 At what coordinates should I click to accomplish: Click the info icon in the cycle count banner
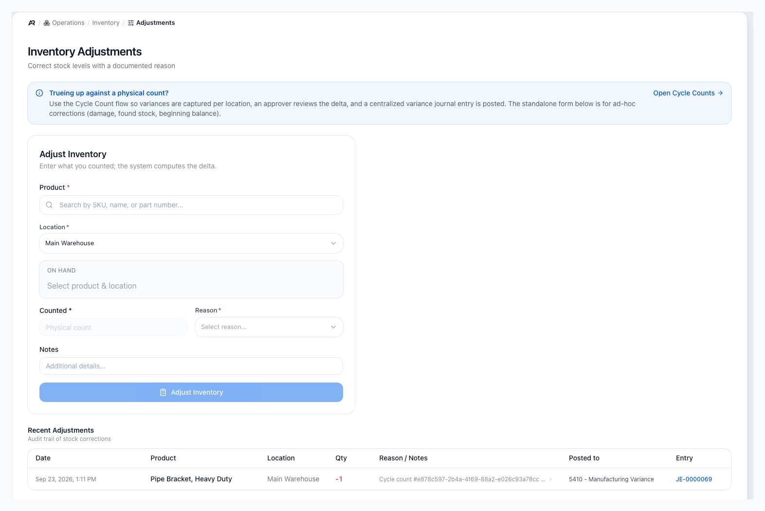point(39,93)
